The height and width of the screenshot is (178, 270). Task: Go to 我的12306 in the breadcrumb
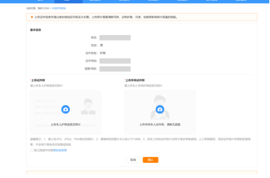(x=43, y=8)
